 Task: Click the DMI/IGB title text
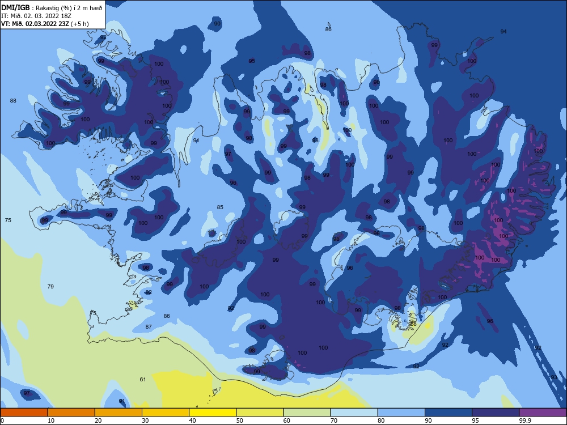[x=15, y=7]
